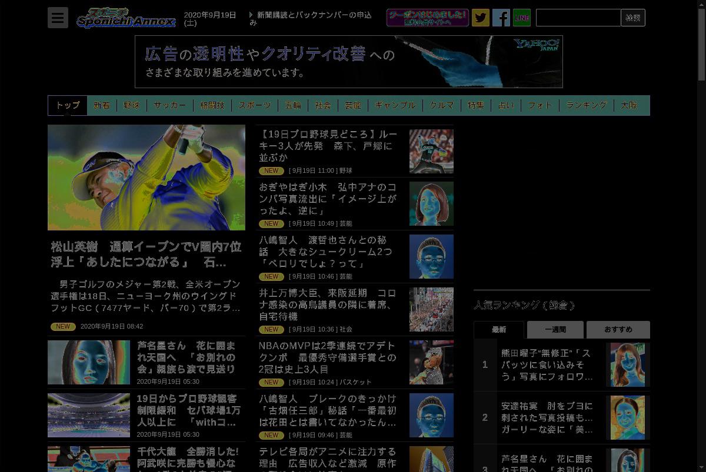Select the 野球 nav tab
Image resolution: width=706 pixels, height=472 pixels.
pyautogui.click(x=132, y=105)
